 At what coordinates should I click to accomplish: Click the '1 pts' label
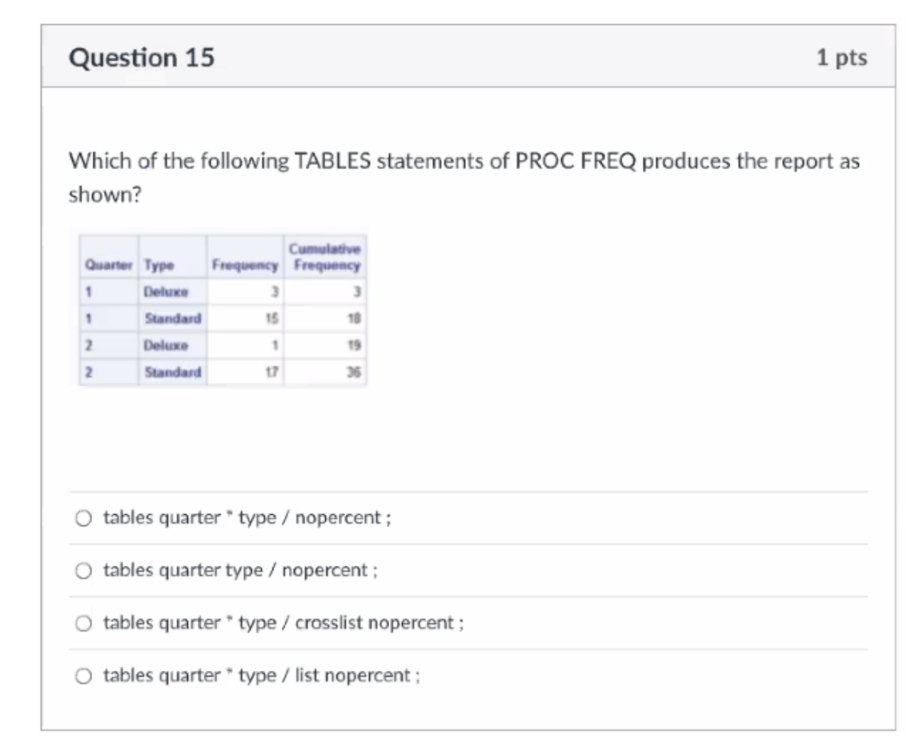point(841,58)
